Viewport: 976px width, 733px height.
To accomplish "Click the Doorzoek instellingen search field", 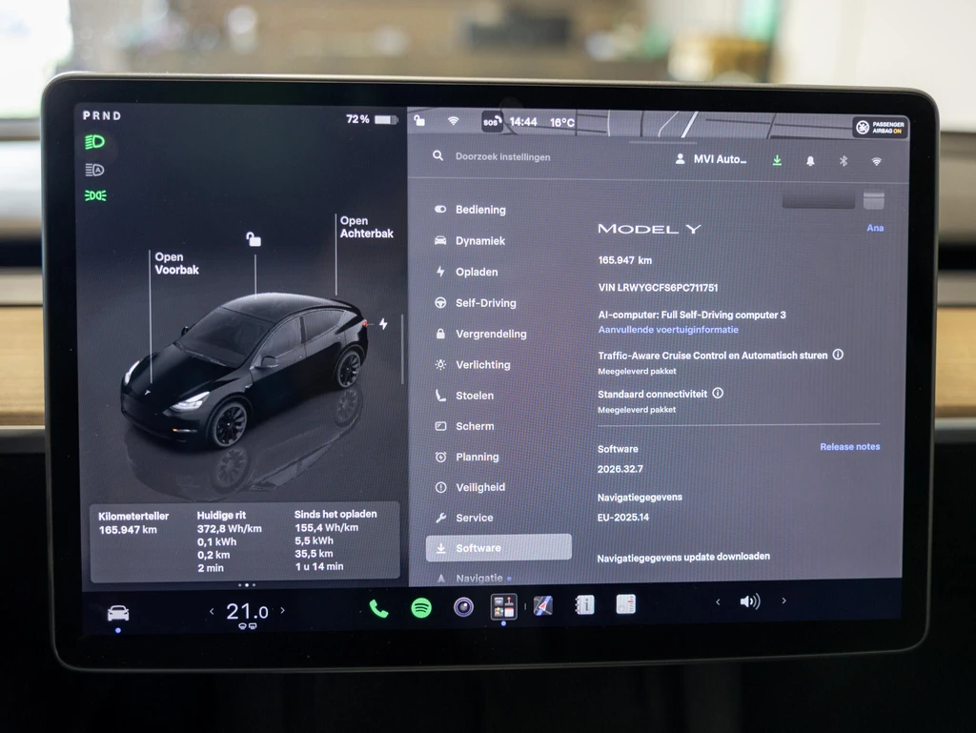I will click(502, 157).
